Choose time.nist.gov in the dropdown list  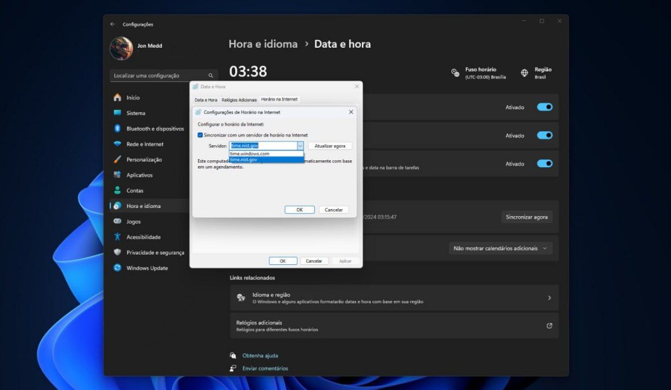[266, 160]
